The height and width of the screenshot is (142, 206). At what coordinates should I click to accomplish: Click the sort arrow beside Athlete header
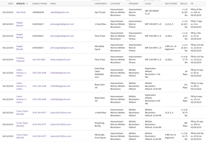coord(27,4)
